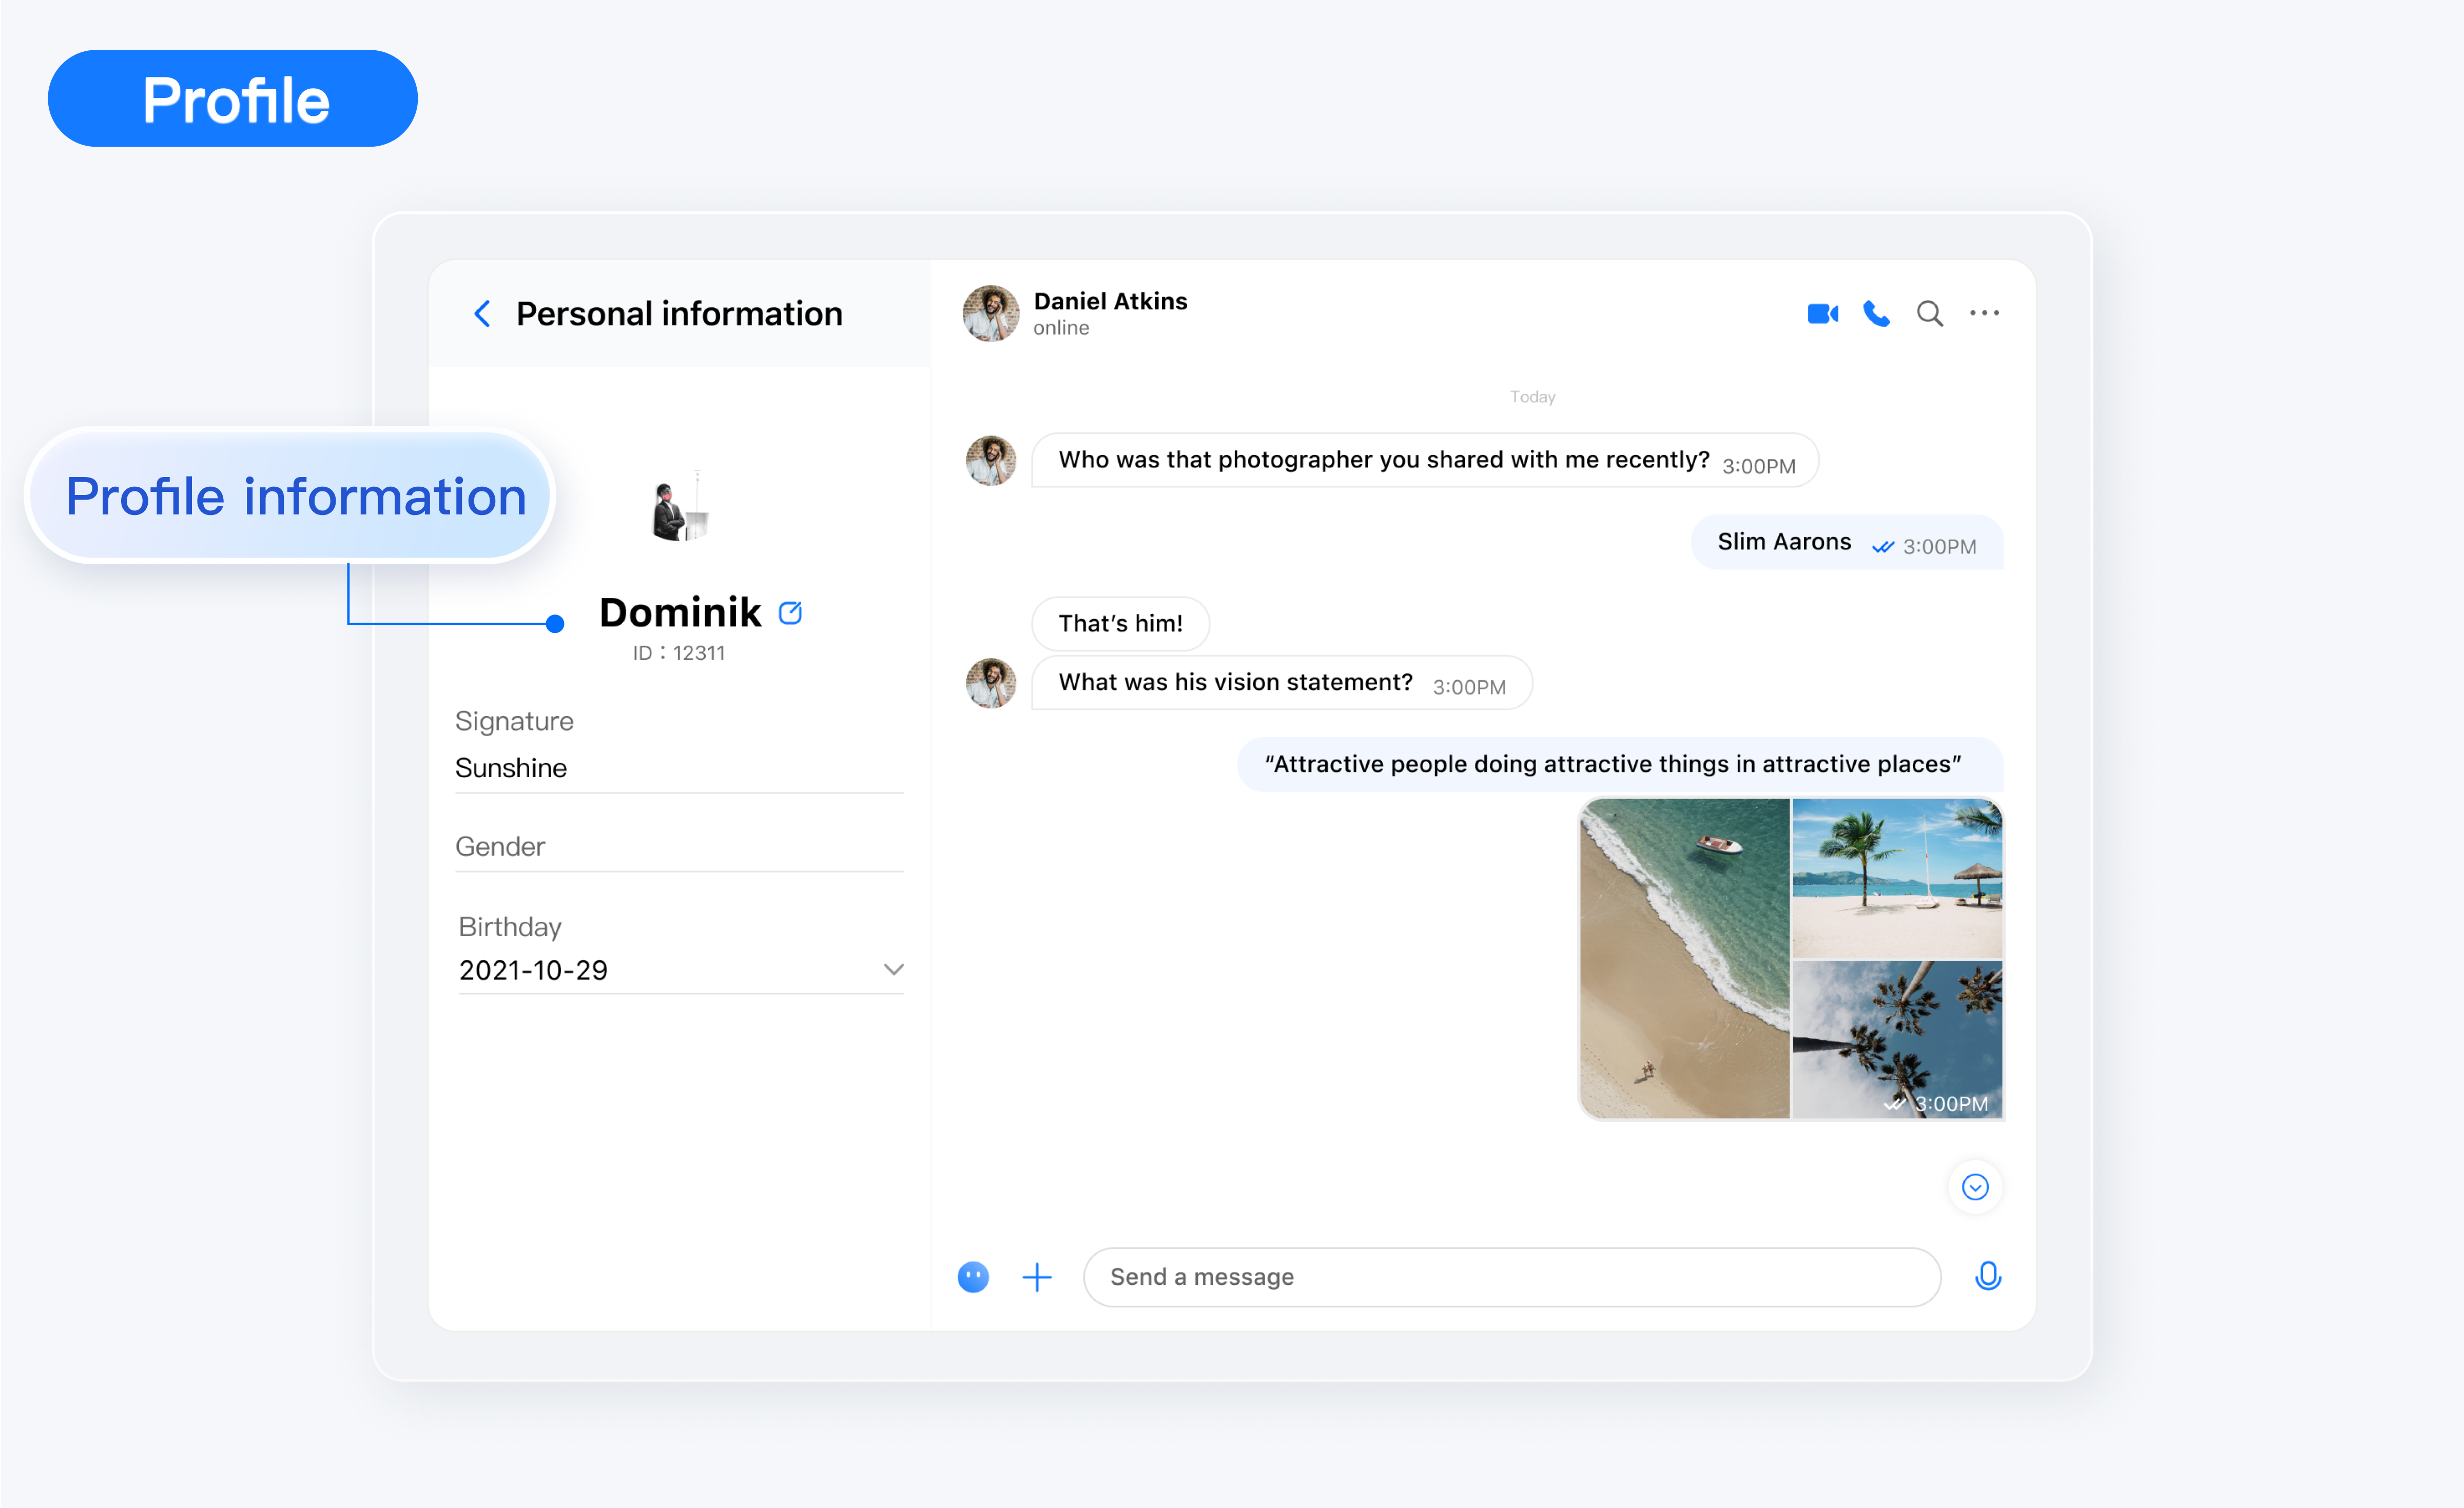Open the palm tree beach photo thumbnail
Viewport: 2464px width, 1508px height.
coord(1897,878)
